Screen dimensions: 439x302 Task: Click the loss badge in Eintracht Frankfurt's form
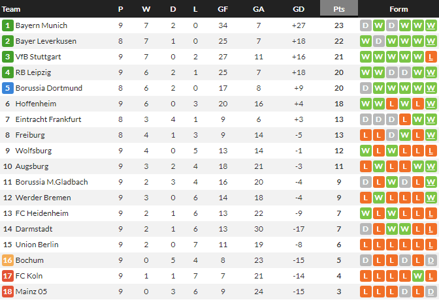pyautogui.click(x=404, y=119)
